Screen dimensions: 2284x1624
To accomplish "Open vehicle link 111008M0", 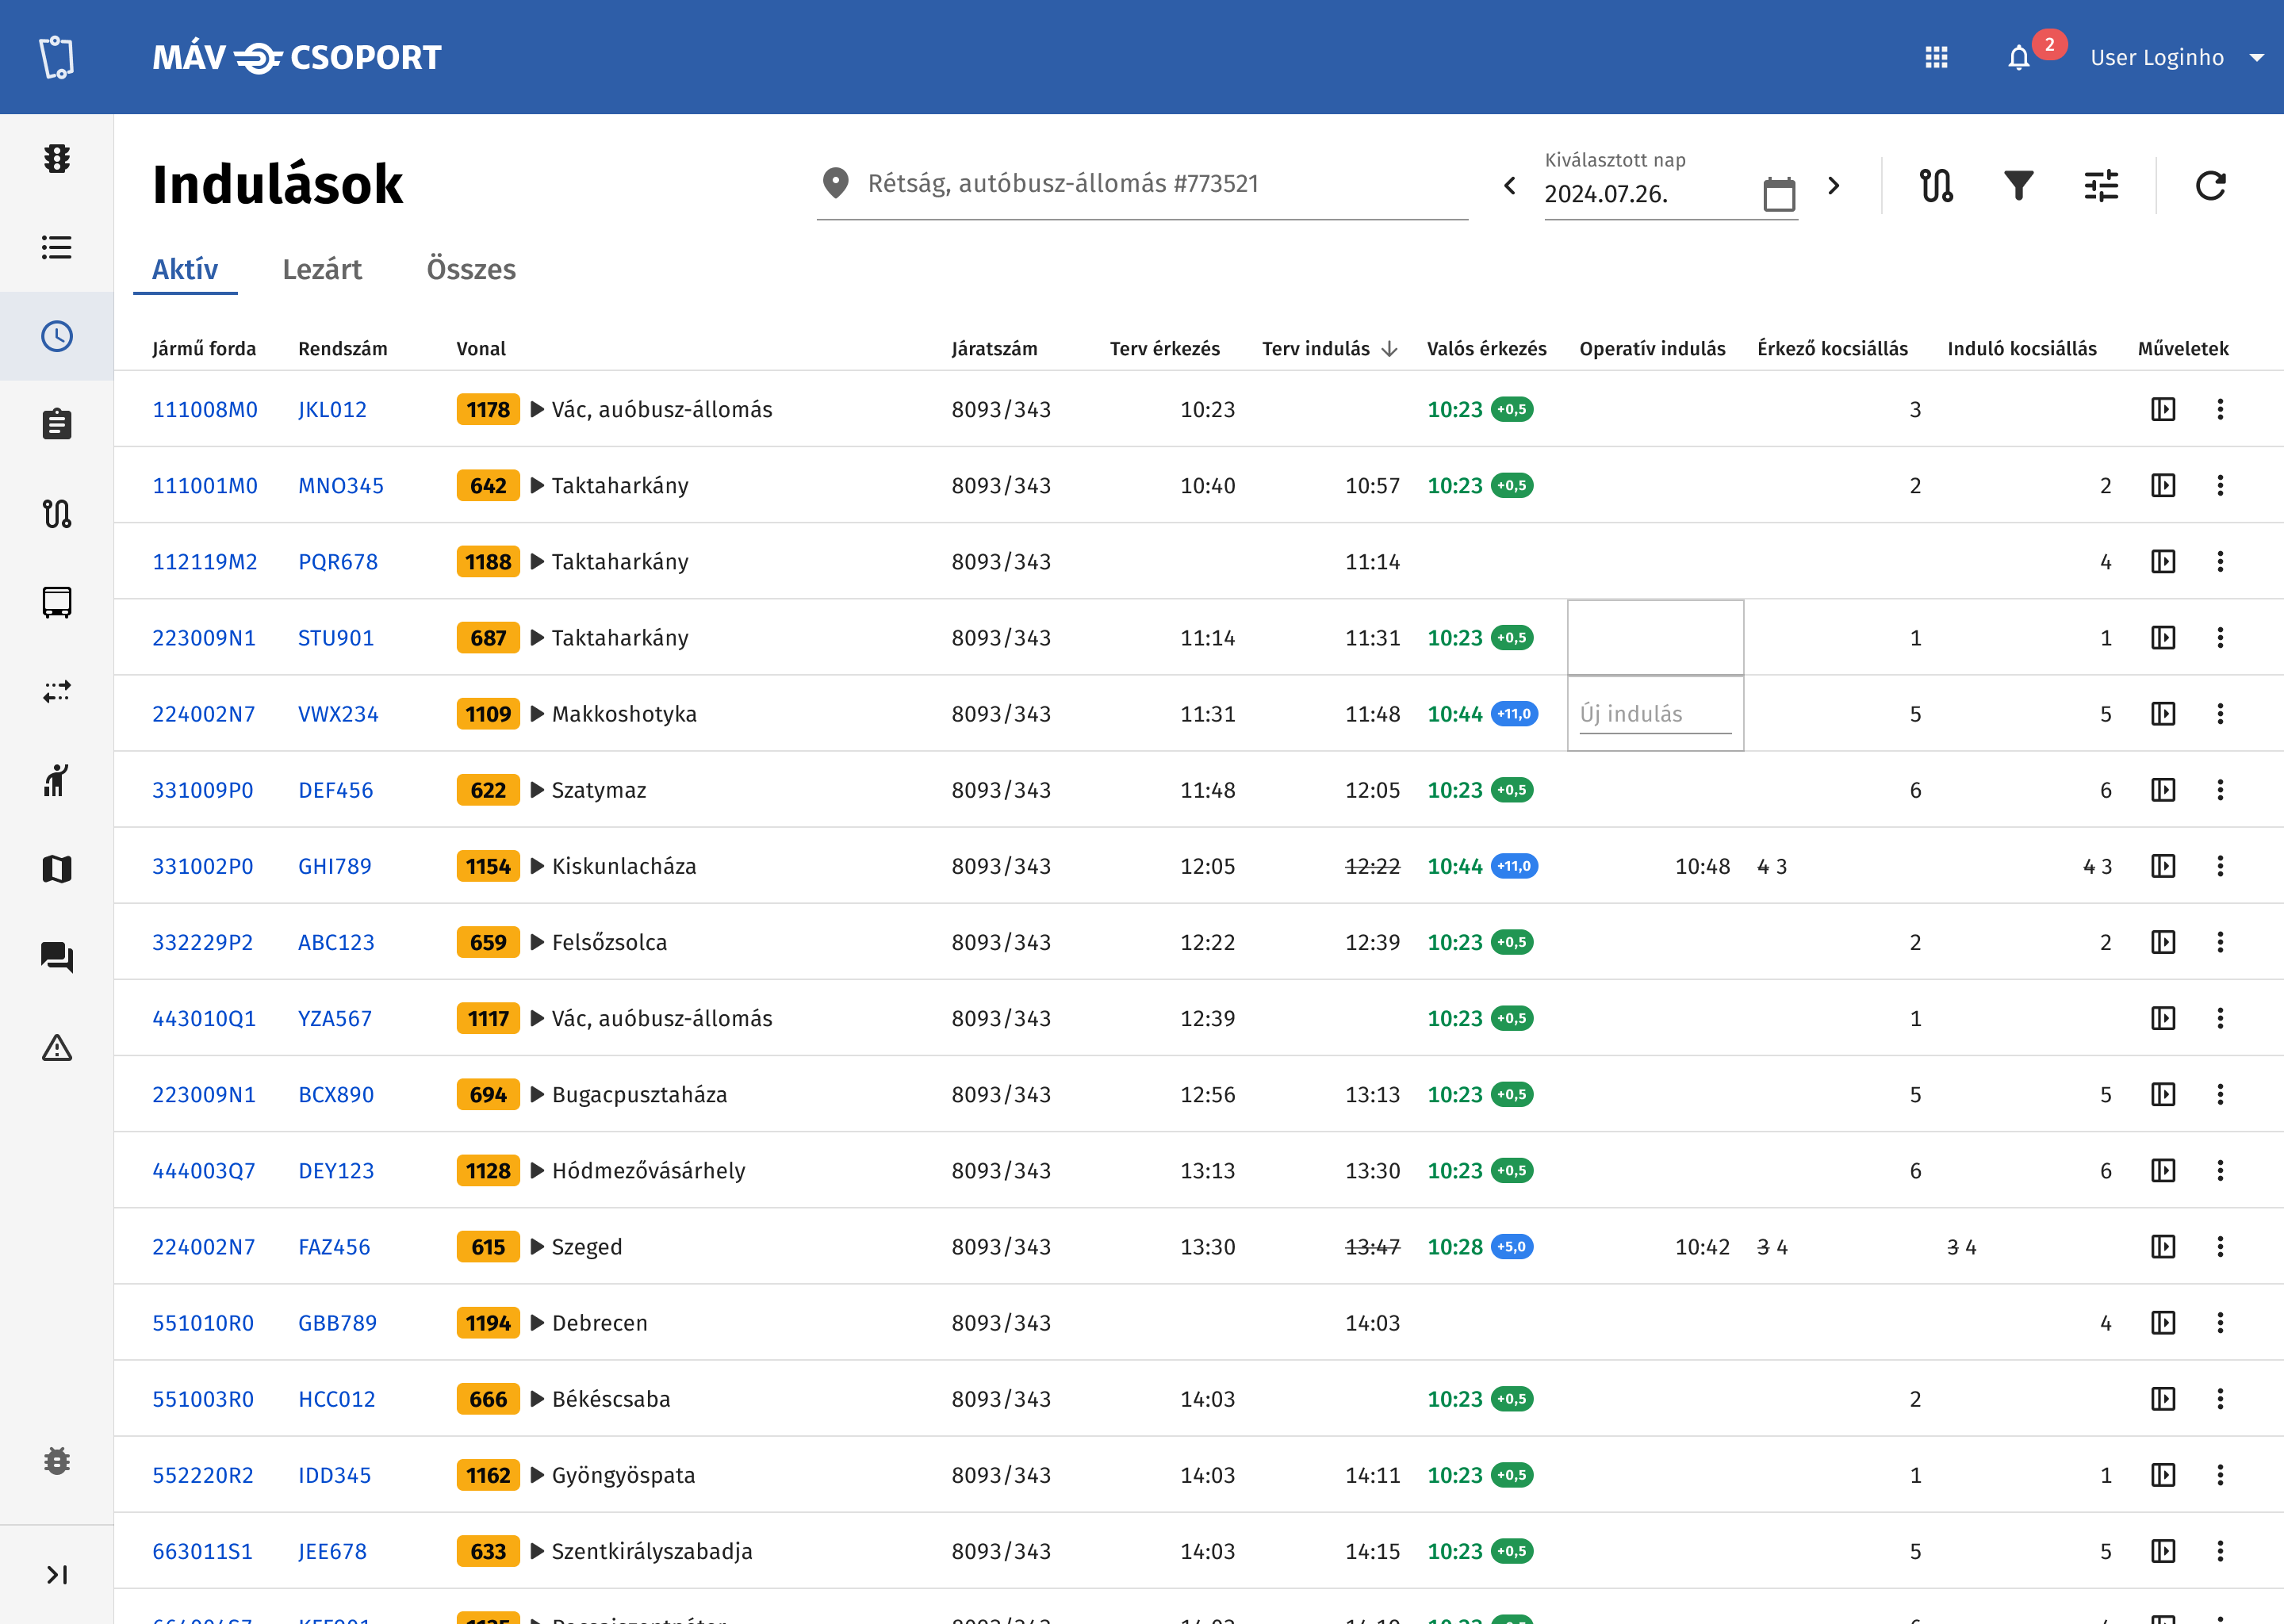I will pos(205,409).
